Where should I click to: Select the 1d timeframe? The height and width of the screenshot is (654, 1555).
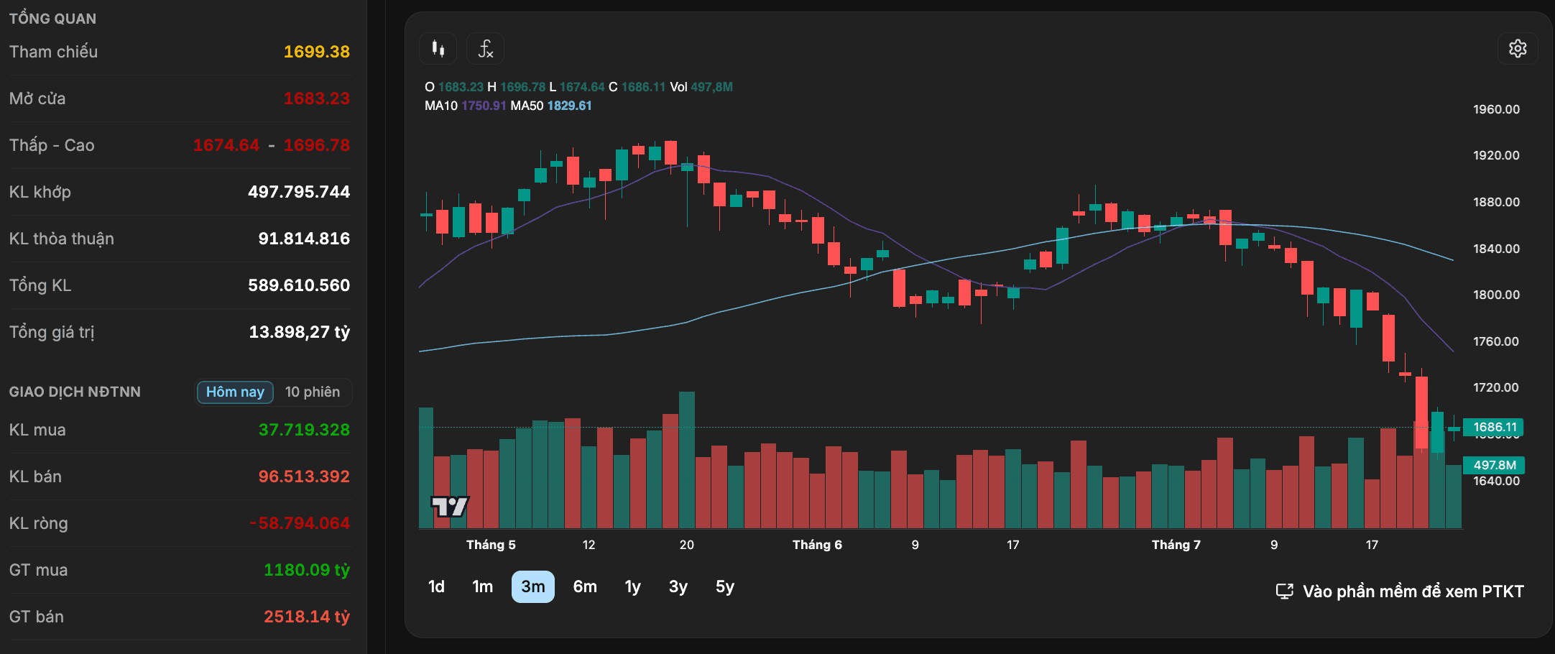click(x=436, y=587)
